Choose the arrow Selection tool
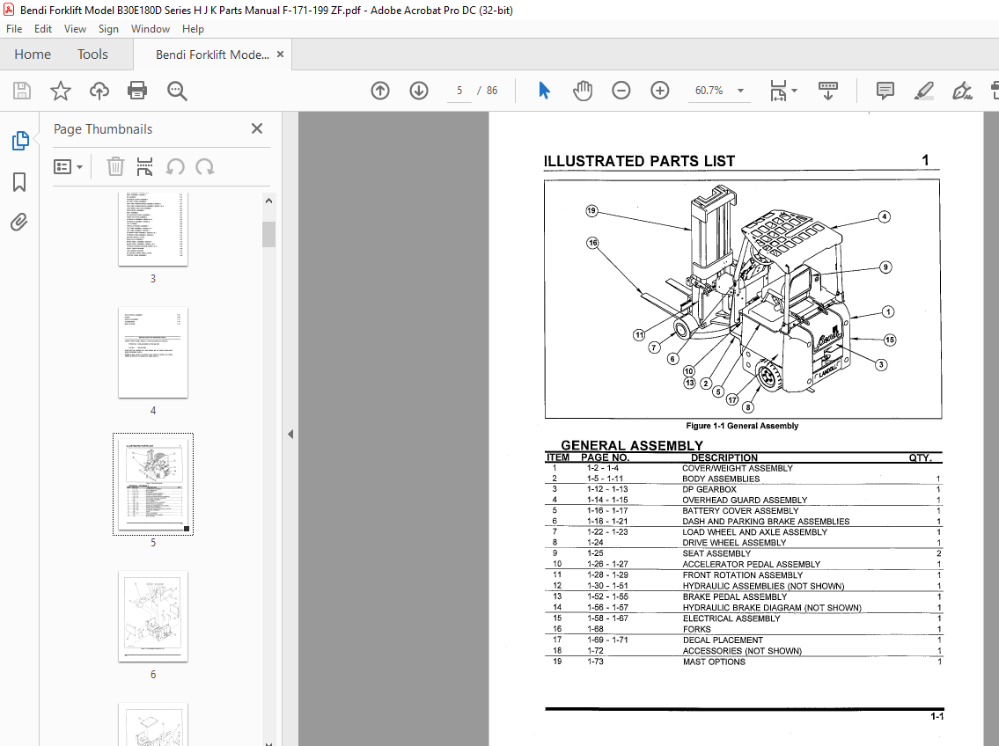 point(543,91)
